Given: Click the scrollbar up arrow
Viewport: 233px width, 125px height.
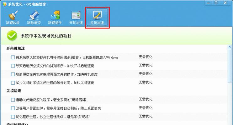Looking at the screenshot, I should (230, 47).
